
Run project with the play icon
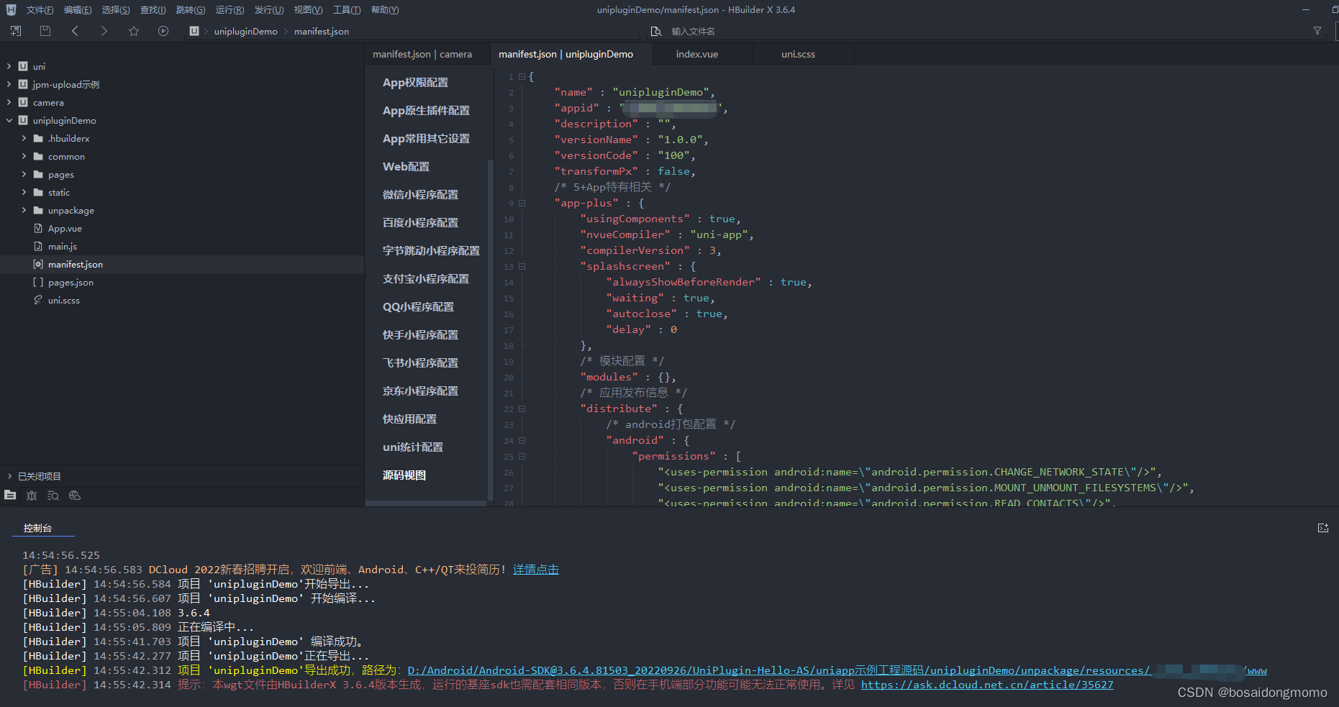(163, 31)
